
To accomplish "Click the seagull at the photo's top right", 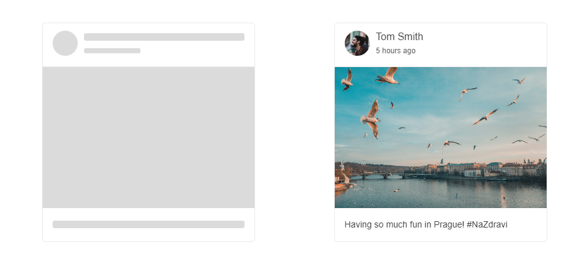I will 519,80.
